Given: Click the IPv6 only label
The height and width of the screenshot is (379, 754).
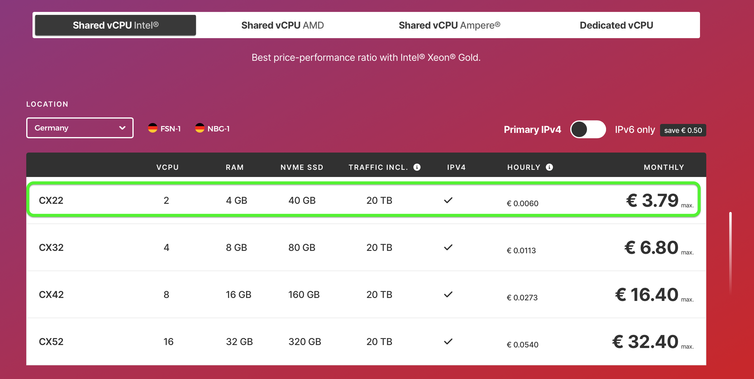Looking at the screenshot, I should [x=635, y=130].
